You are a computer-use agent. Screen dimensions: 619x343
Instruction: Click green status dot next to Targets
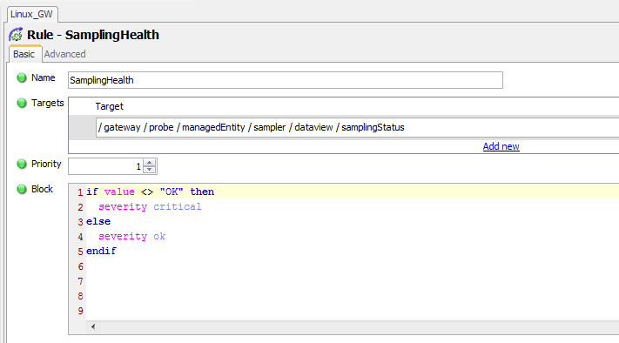pos(22,103)
